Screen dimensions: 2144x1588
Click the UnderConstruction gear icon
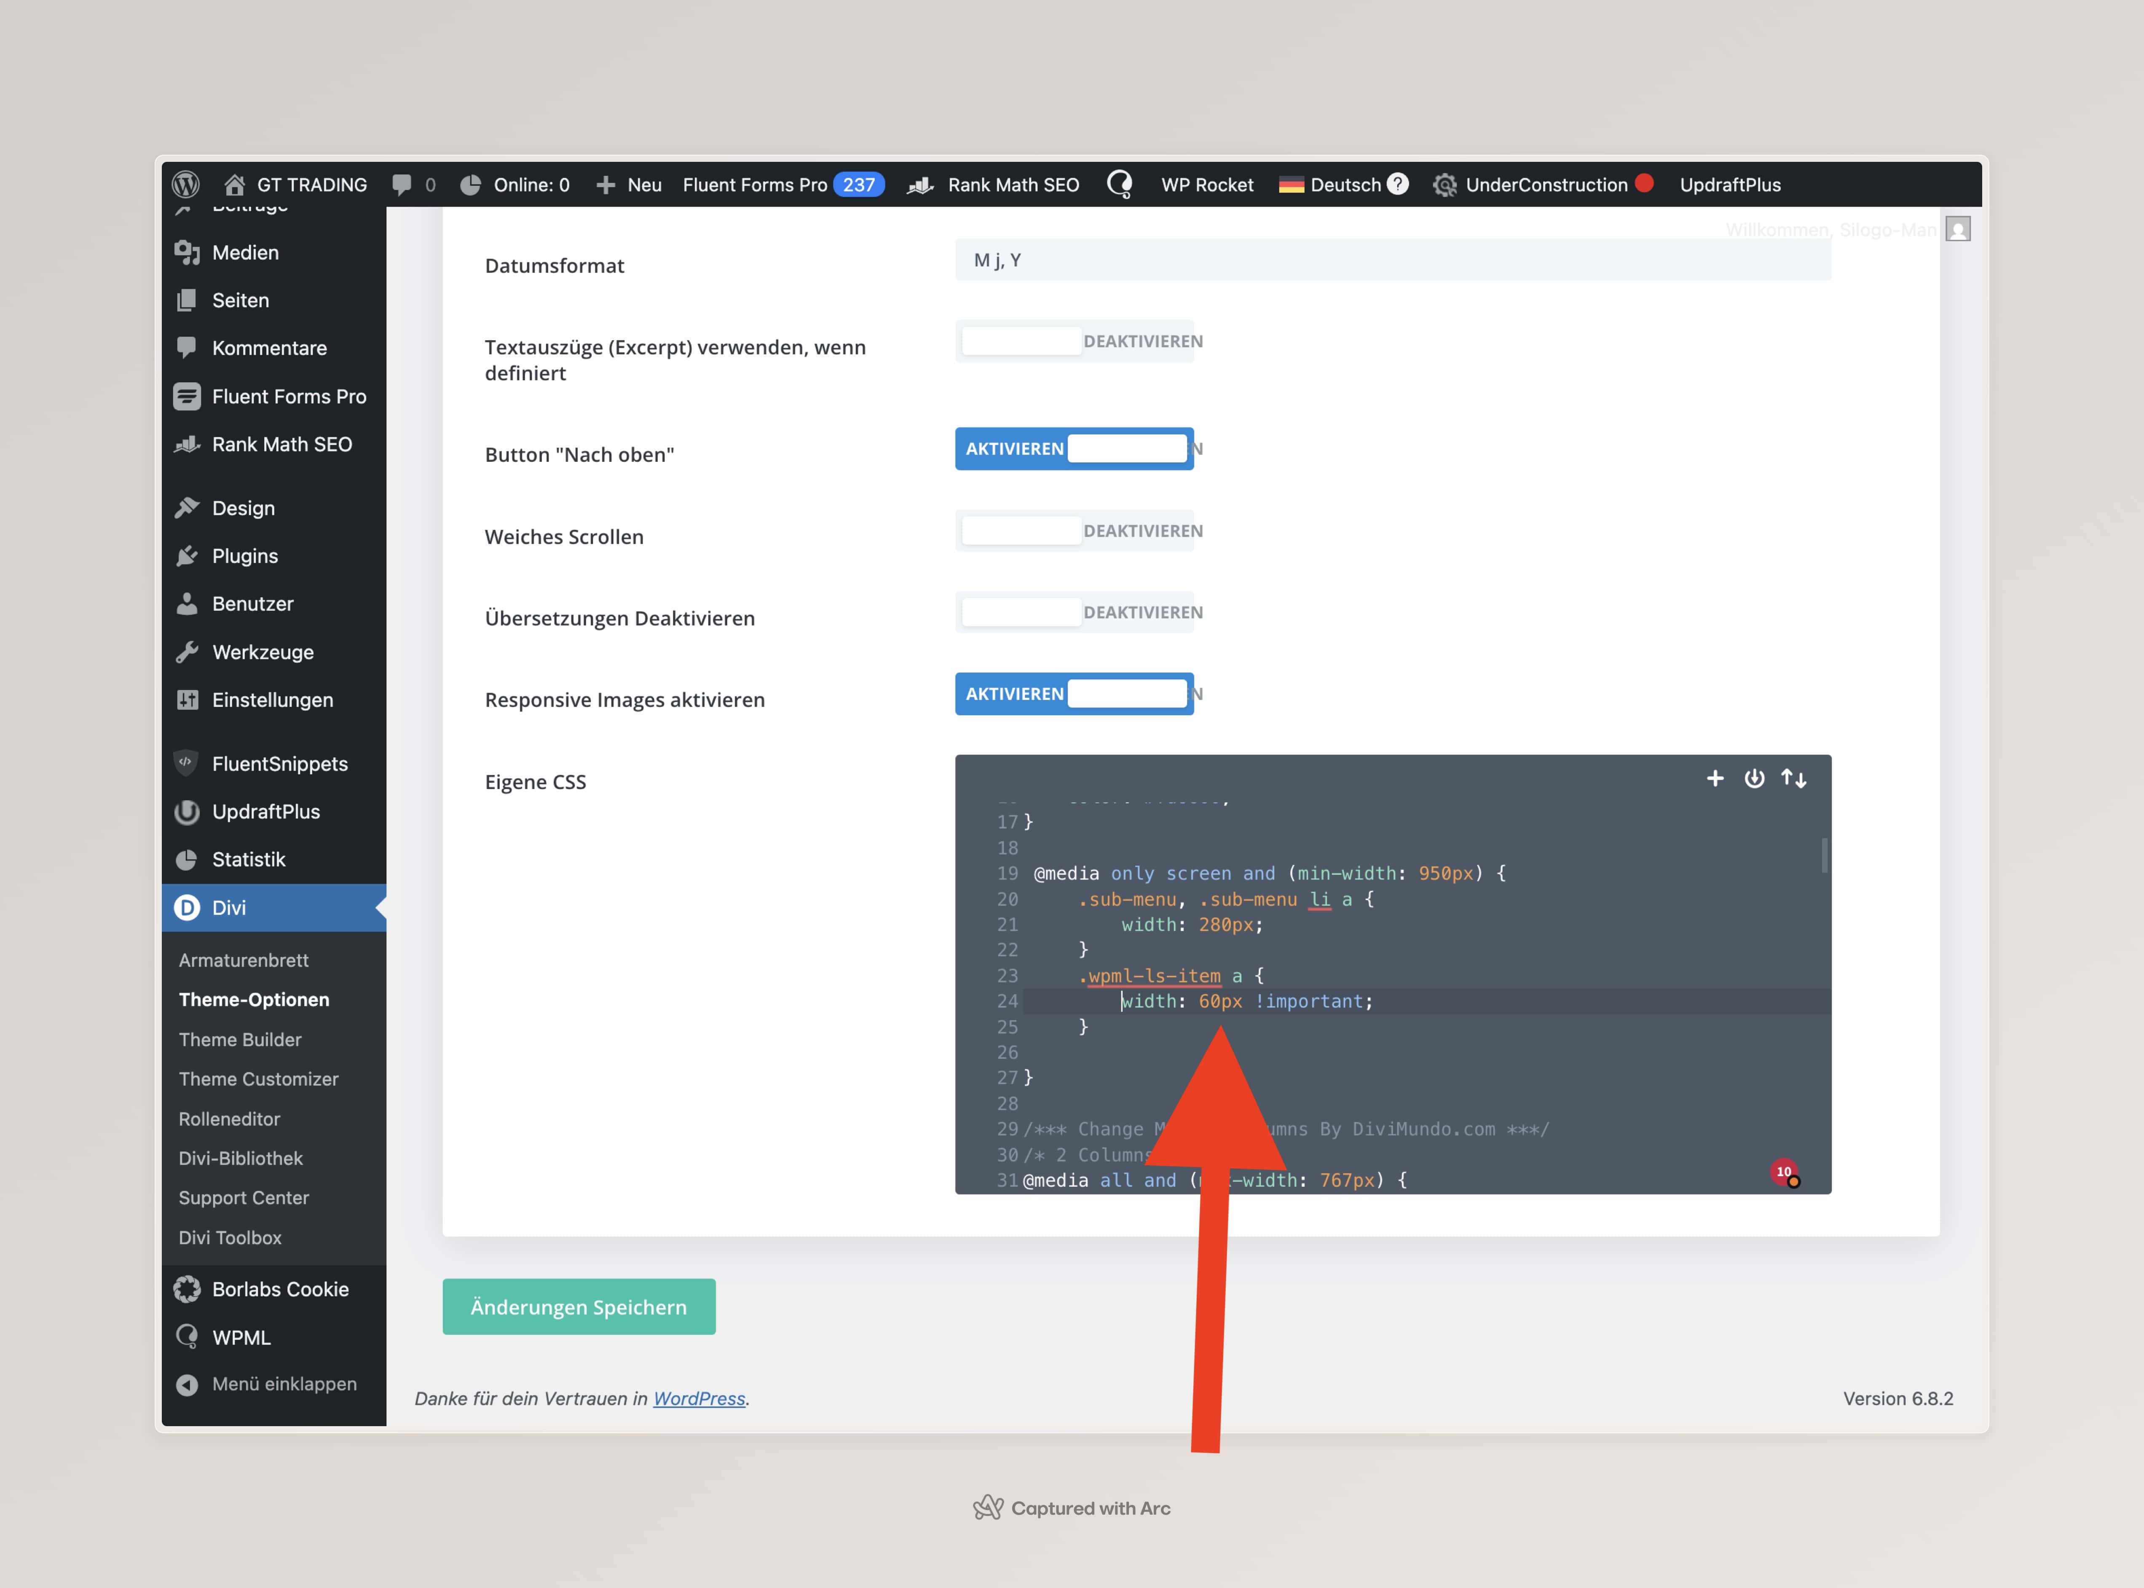pos(1445,185)
